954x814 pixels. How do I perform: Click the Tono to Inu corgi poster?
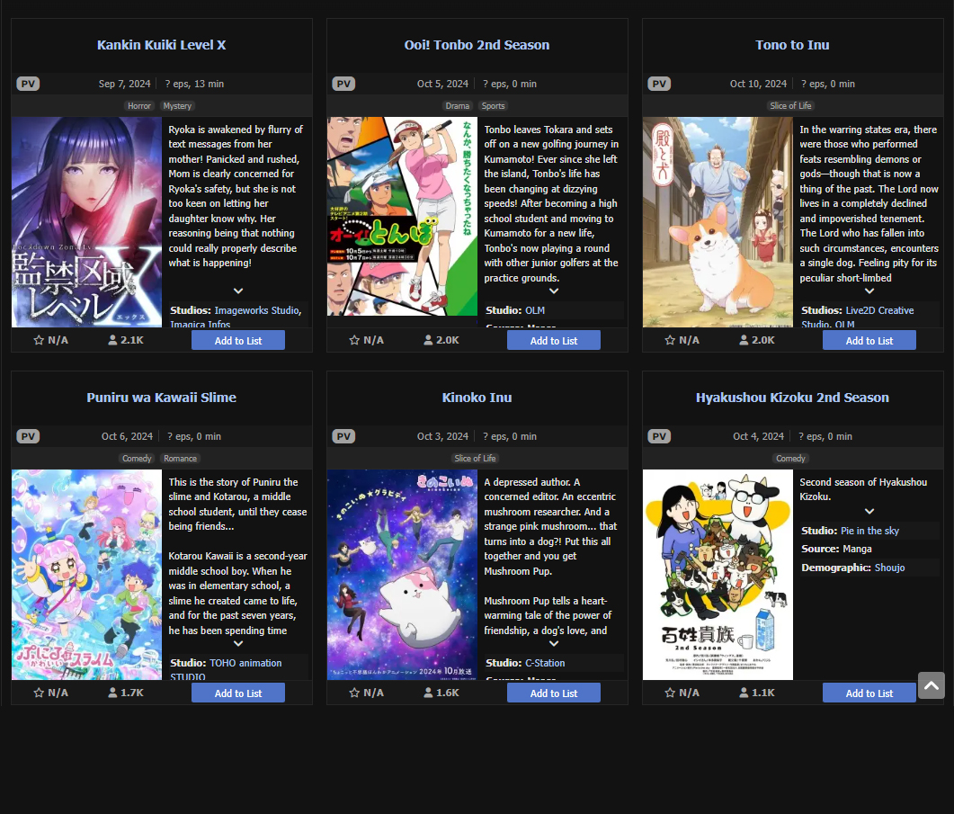click(718, 221)
